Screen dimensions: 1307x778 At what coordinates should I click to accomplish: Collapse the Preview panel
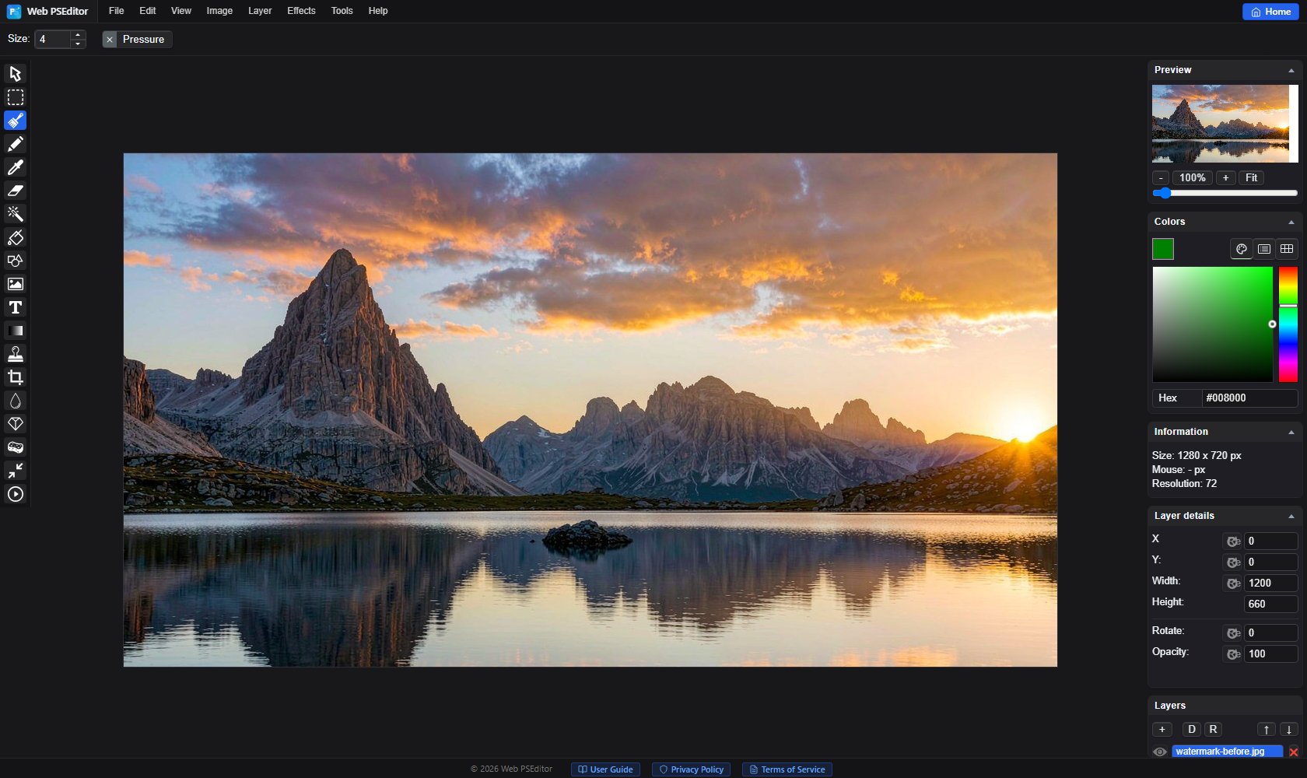click(x=1291, y=70)
